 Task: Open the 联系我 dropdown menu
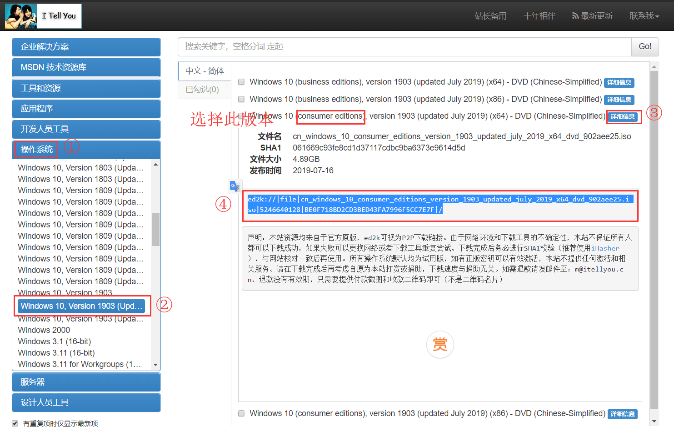point(644,15)
